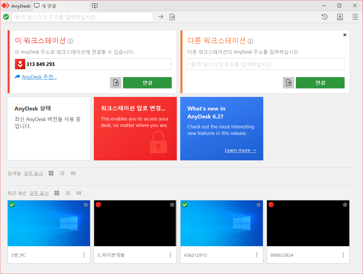Click file transfer button in 다른 워크스테이션 panel
Screen dimensions: 363x274
click(x=288, y=83)
